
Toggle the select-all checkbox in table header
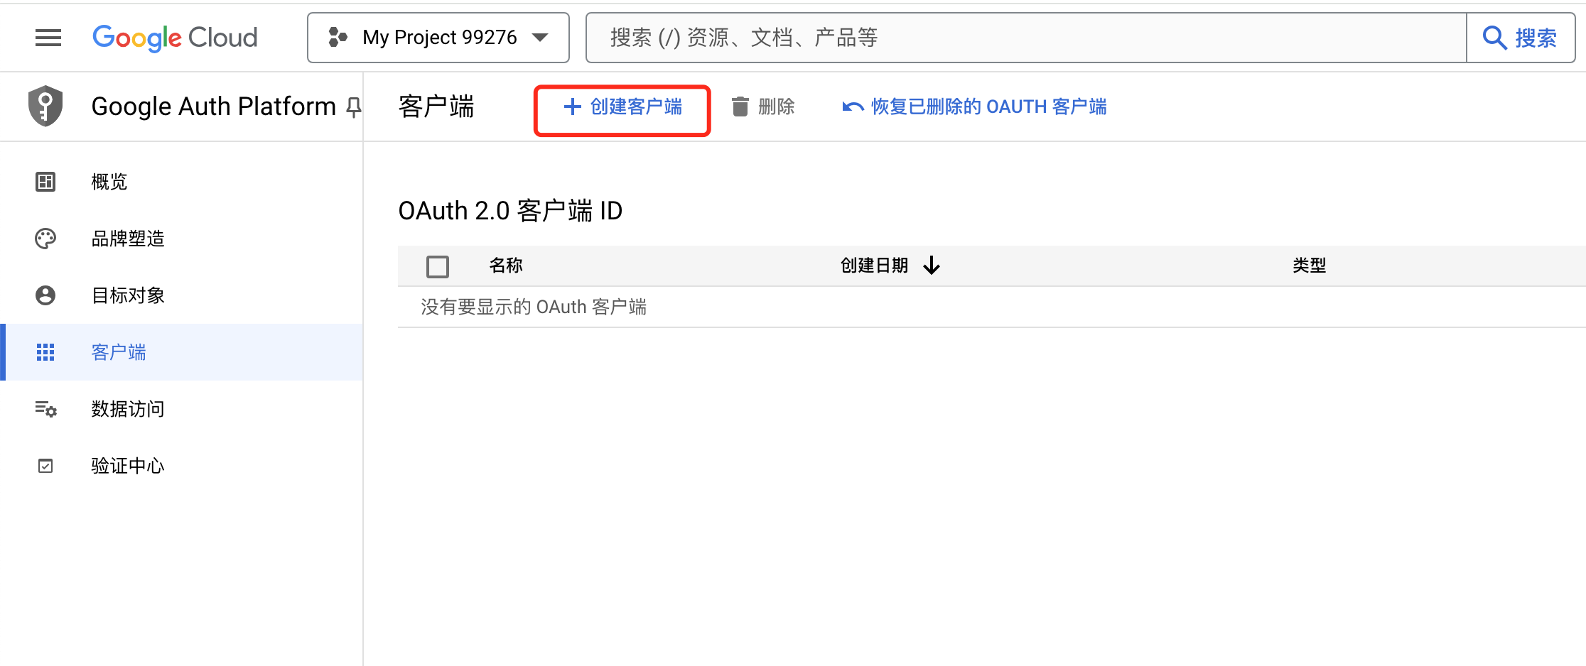point(438,266)
